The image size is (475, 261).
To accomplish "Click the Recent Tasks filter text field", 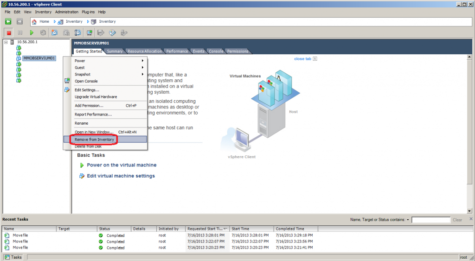I will tap(431, 220).
